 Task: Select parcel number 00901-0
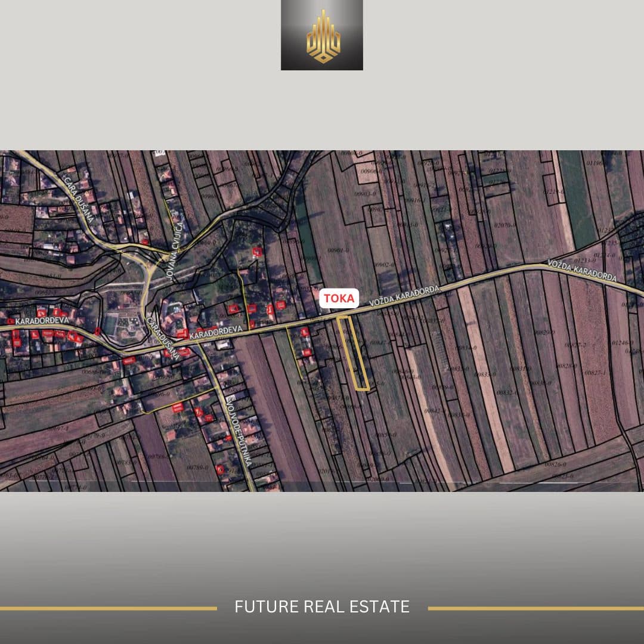pyautogui.click(x=338, y=250)
